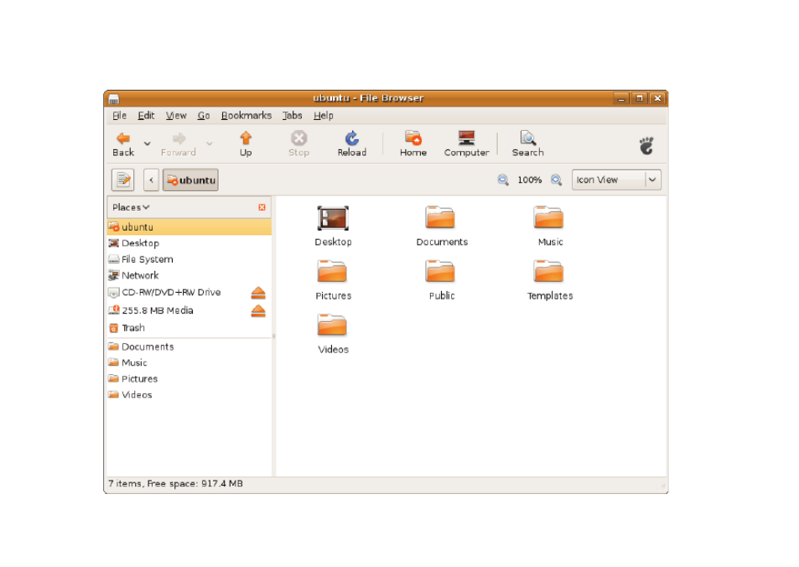Open the Videos bookmark in the sidebar

pos(189,395)
